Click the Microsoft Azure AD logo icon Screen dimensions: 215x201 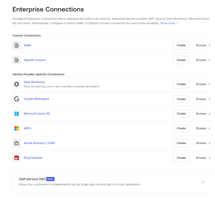16,114
